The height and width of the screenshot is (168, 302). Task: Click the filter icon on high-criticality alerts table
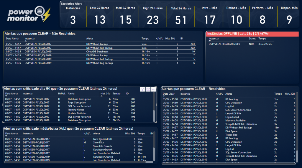click(x=142, y=89)
